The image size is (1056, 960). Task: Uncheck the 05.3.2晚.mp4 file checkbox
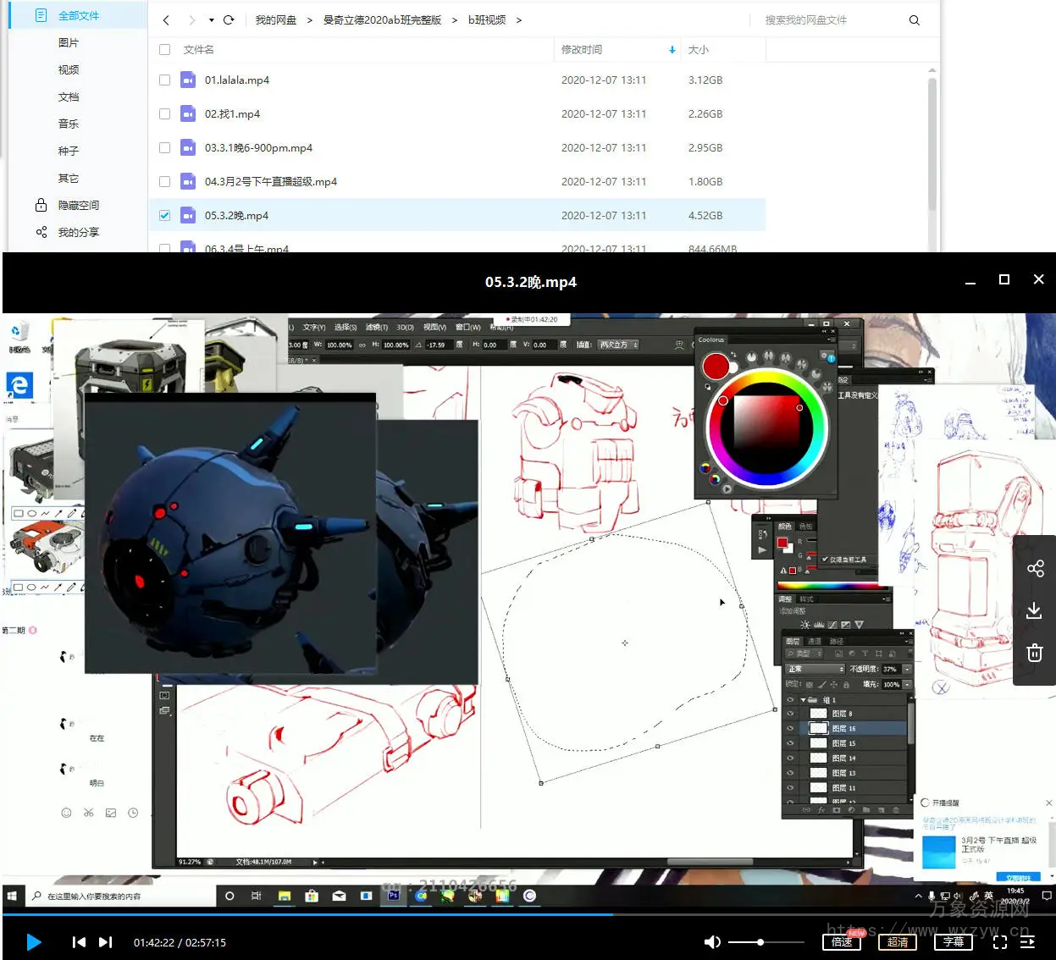pyautogui.click(x=164, y=216)
